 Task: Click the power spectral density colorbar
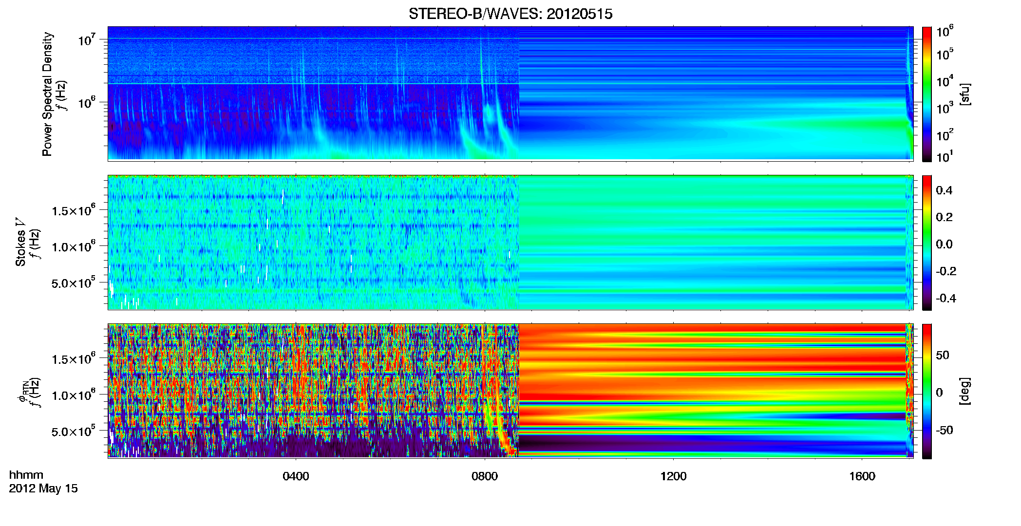(x=927, y=94)
